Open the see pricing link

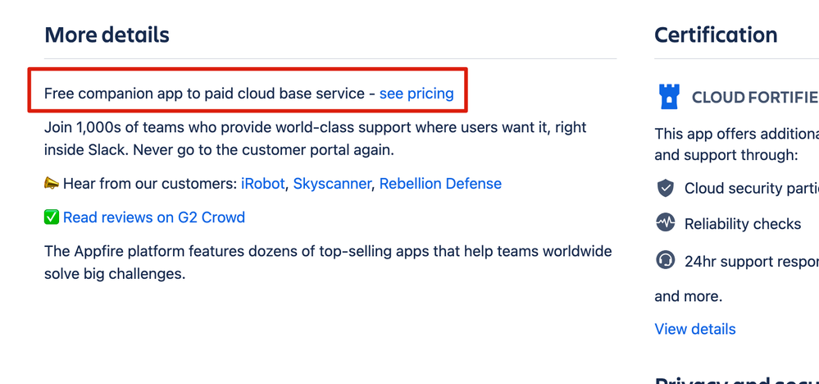click(x=416, y=94)
